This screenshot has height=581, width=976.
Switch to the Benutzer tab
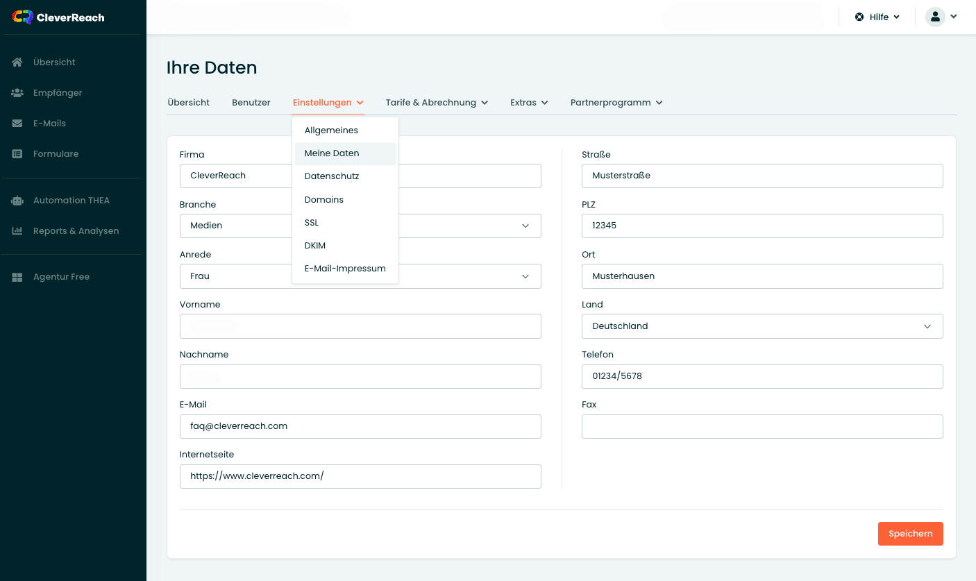tap(251, 103)
